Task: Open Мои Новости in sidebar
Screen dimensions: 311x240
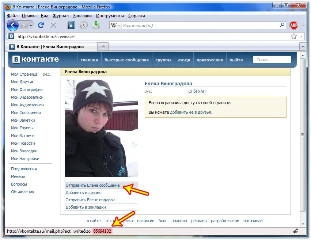Action: 23,143
